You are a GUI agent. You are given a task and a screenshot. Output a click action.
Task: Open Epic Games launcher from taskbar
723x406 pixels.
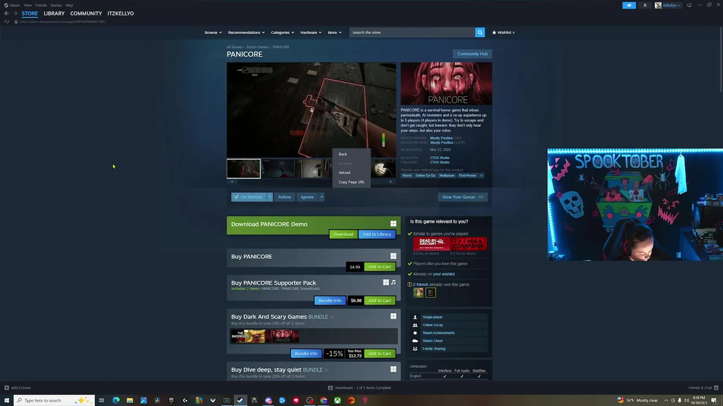[171, 400]
